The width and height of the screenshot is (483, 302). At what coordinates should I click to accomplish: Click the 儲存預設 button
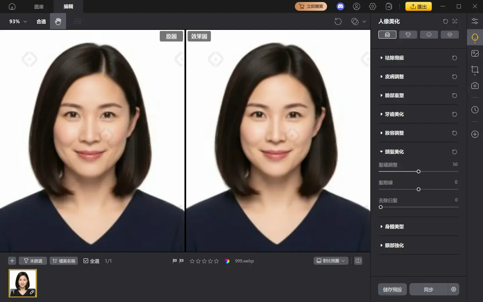coord(392,289)
